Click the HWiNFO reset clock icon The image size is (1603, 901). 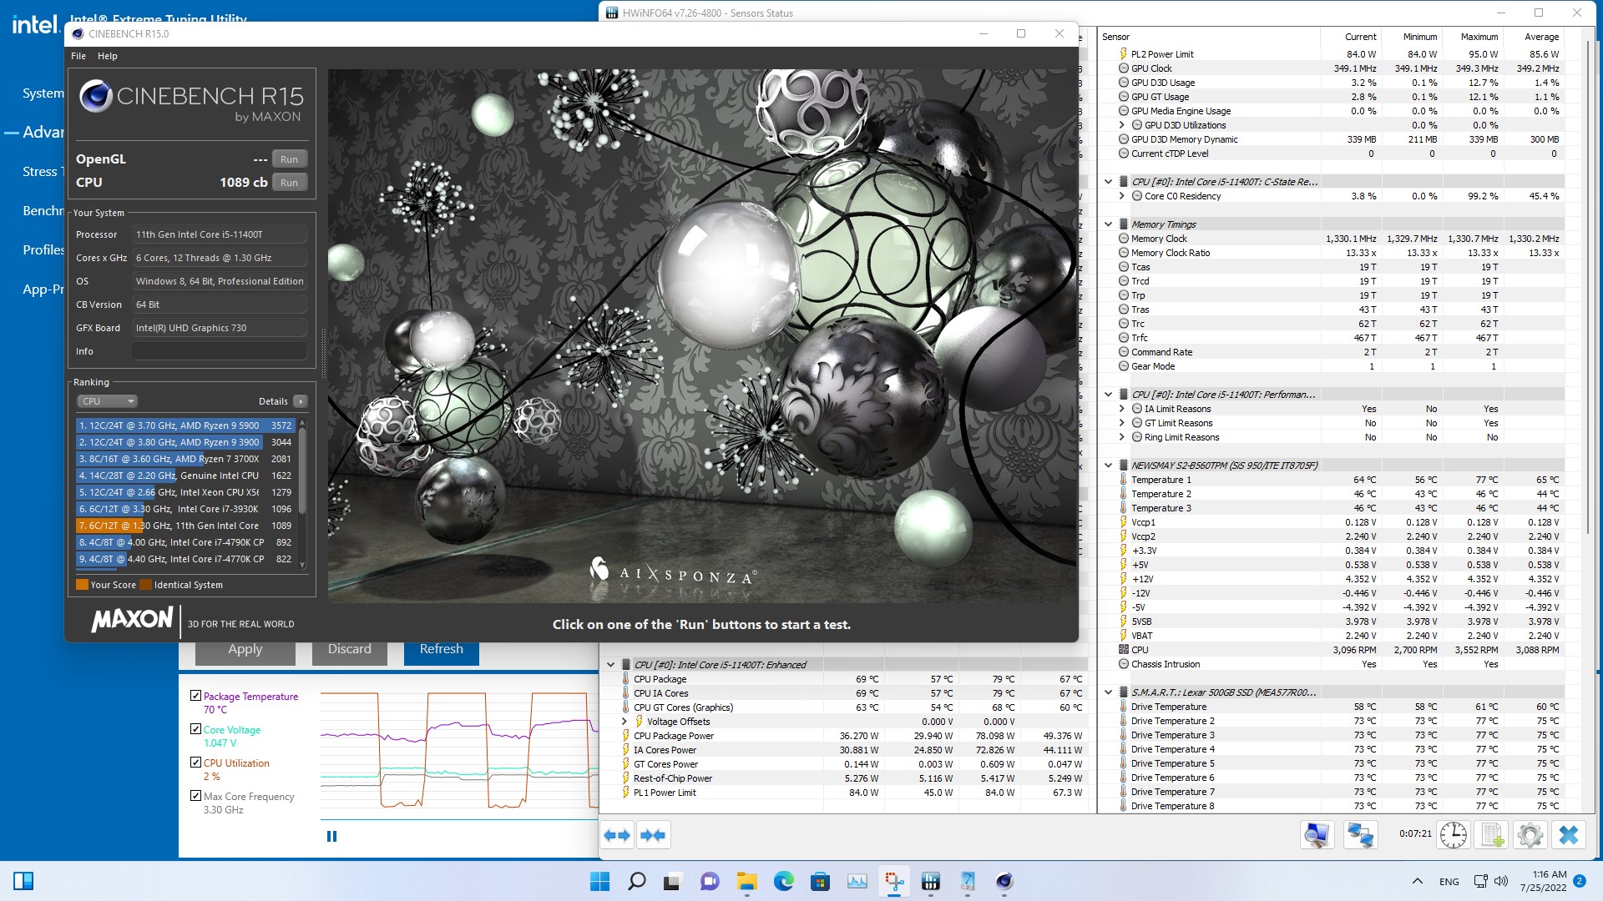click(x=1453, y=835)
